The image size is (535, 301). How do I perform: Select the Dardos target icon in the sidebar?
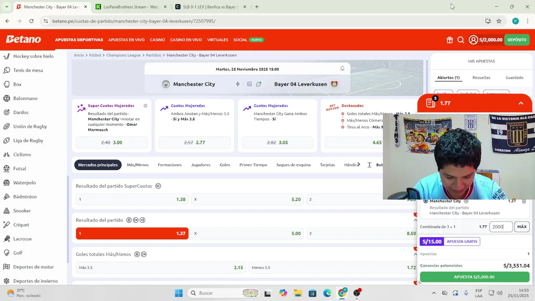pos(7,112)
